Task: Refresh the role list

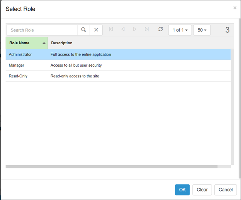Action: (x=161, y=30)
